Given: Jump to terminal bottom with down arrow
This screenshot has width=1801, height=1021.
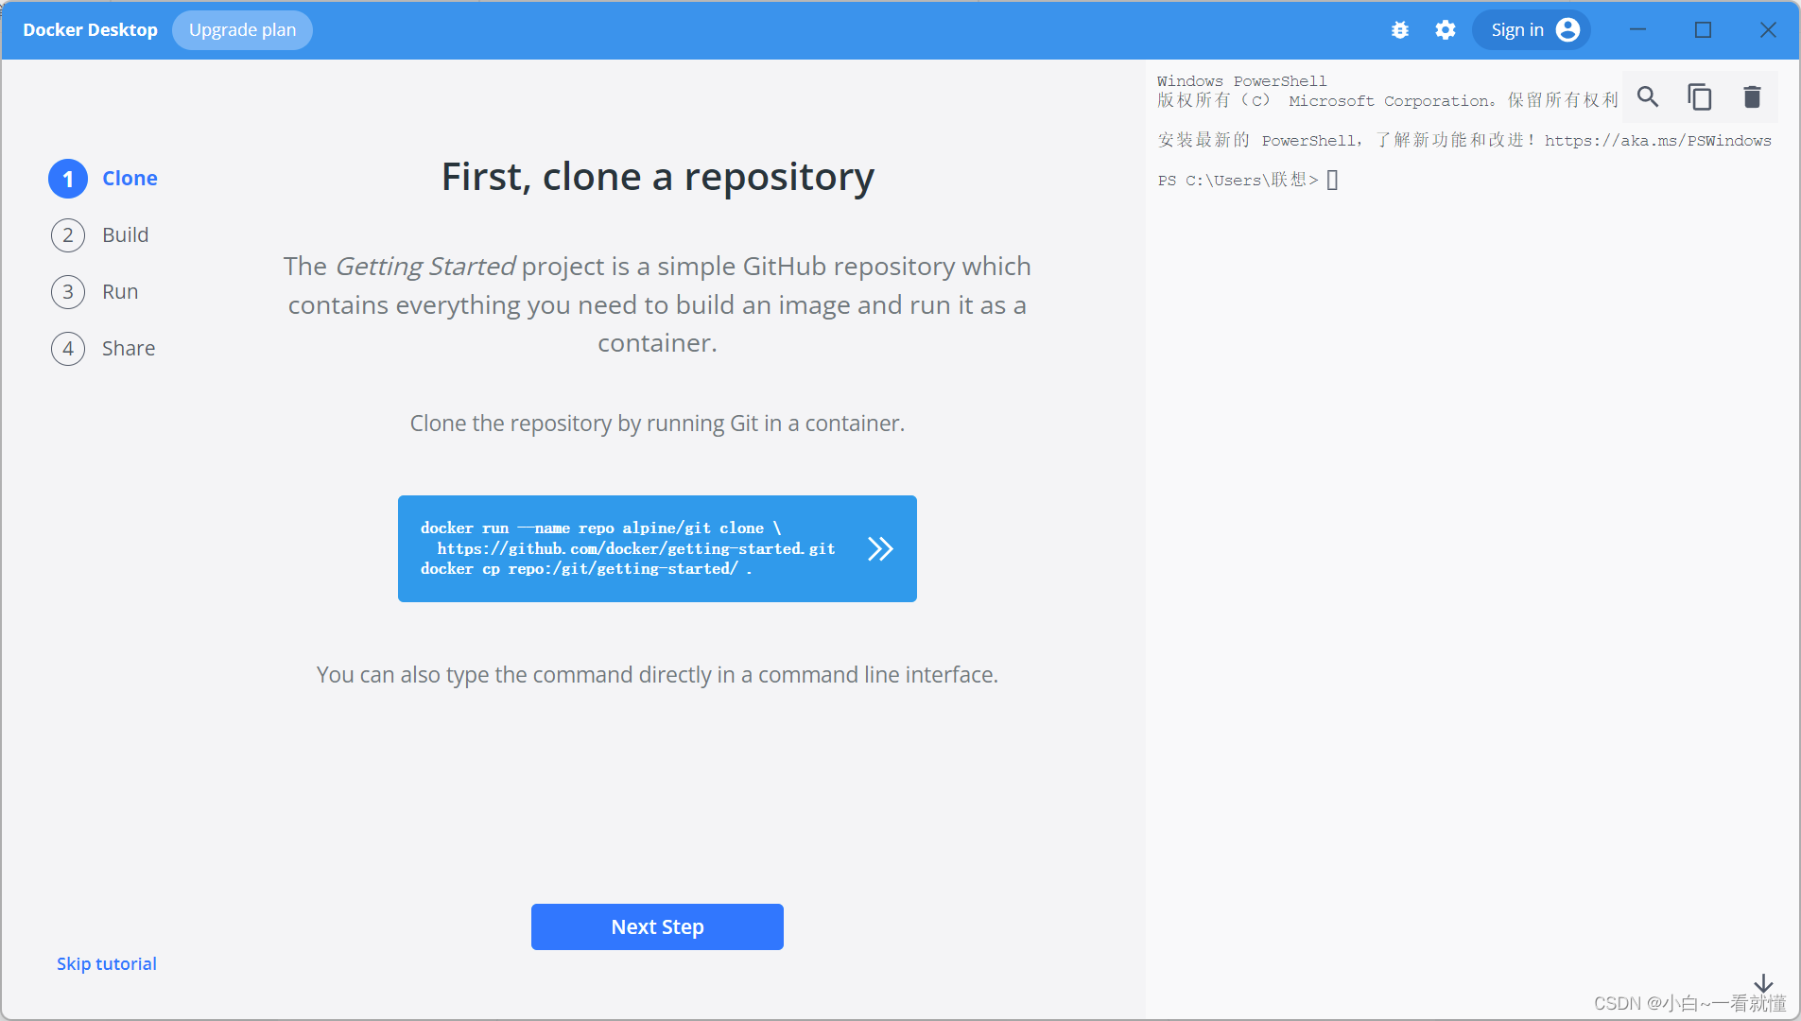Looking at the screenshot, I should click(1763, 984).
